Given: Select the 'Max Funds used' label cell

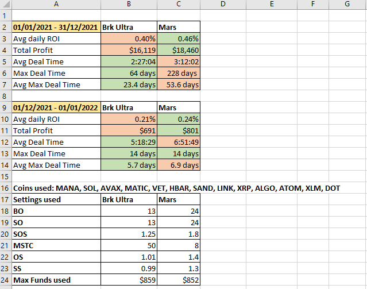Looking at the screenshot, I should [56, 279].
